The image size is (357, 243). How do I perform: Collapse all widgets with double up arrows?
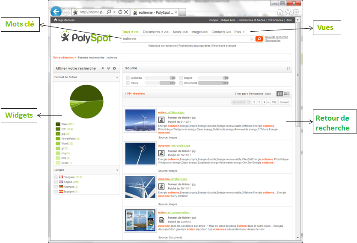click(103, 68)
